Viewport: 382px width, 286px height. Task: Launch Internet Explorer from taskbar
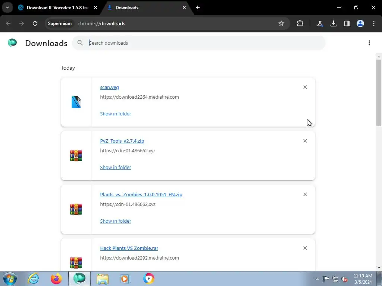[33, 279]
